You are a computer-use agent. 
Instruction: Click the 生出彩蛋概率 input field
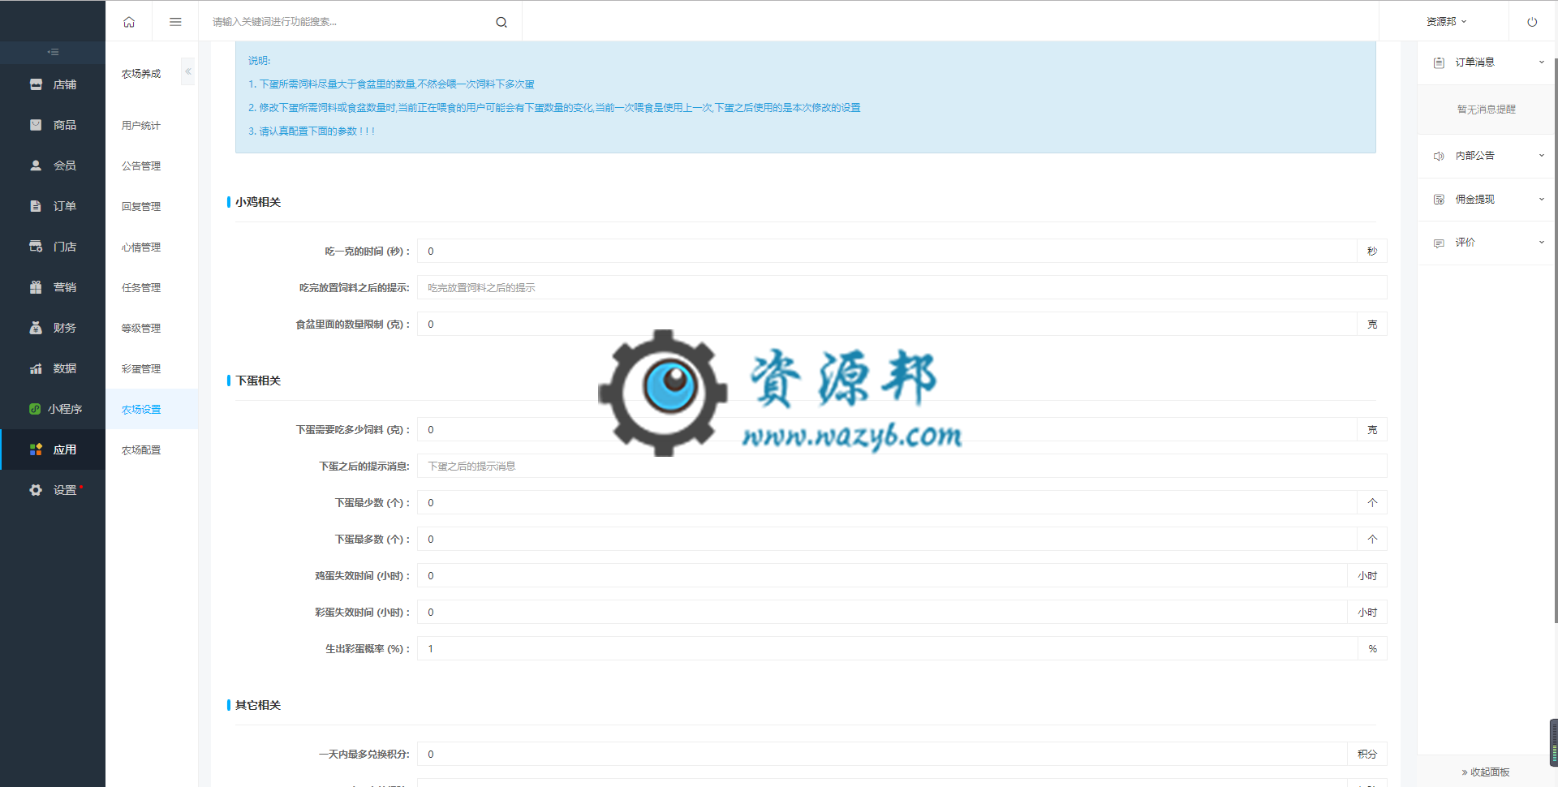click(887, 649)
